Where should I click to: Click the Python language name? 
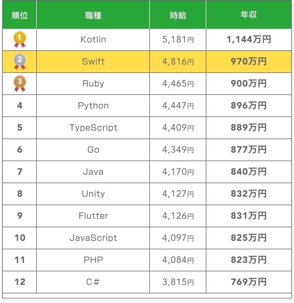[x=93, y=106]
